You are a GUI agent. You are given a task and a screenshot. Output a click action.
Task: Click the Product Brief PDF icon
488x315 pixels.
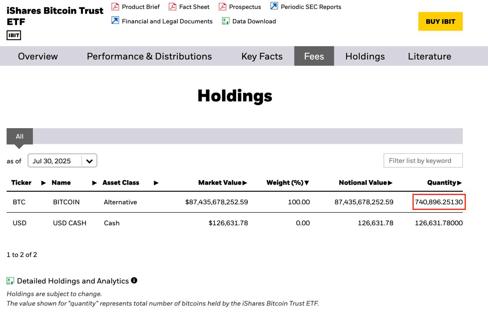(115, 6)
